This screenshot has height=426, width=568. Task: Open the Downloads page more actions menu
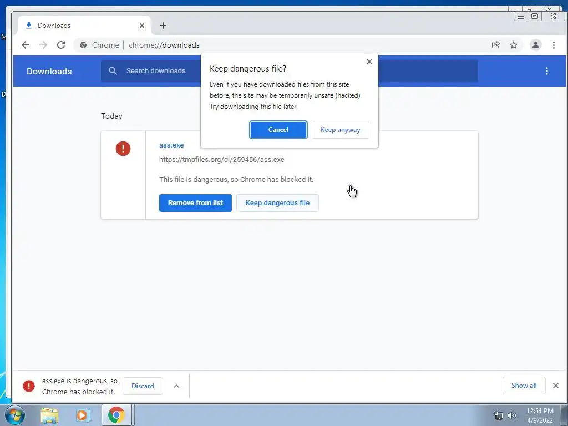click(x=546, y=71)
